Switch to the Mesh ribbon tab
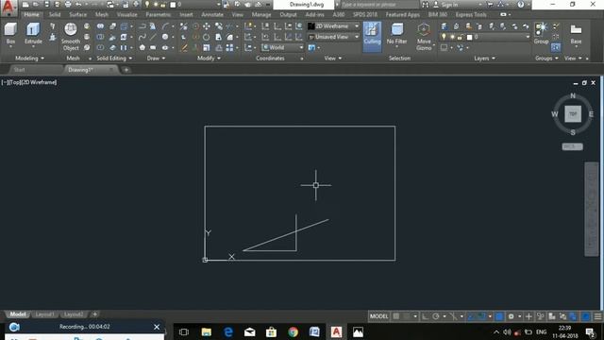The image size is (604, 340). coord(102,15)
